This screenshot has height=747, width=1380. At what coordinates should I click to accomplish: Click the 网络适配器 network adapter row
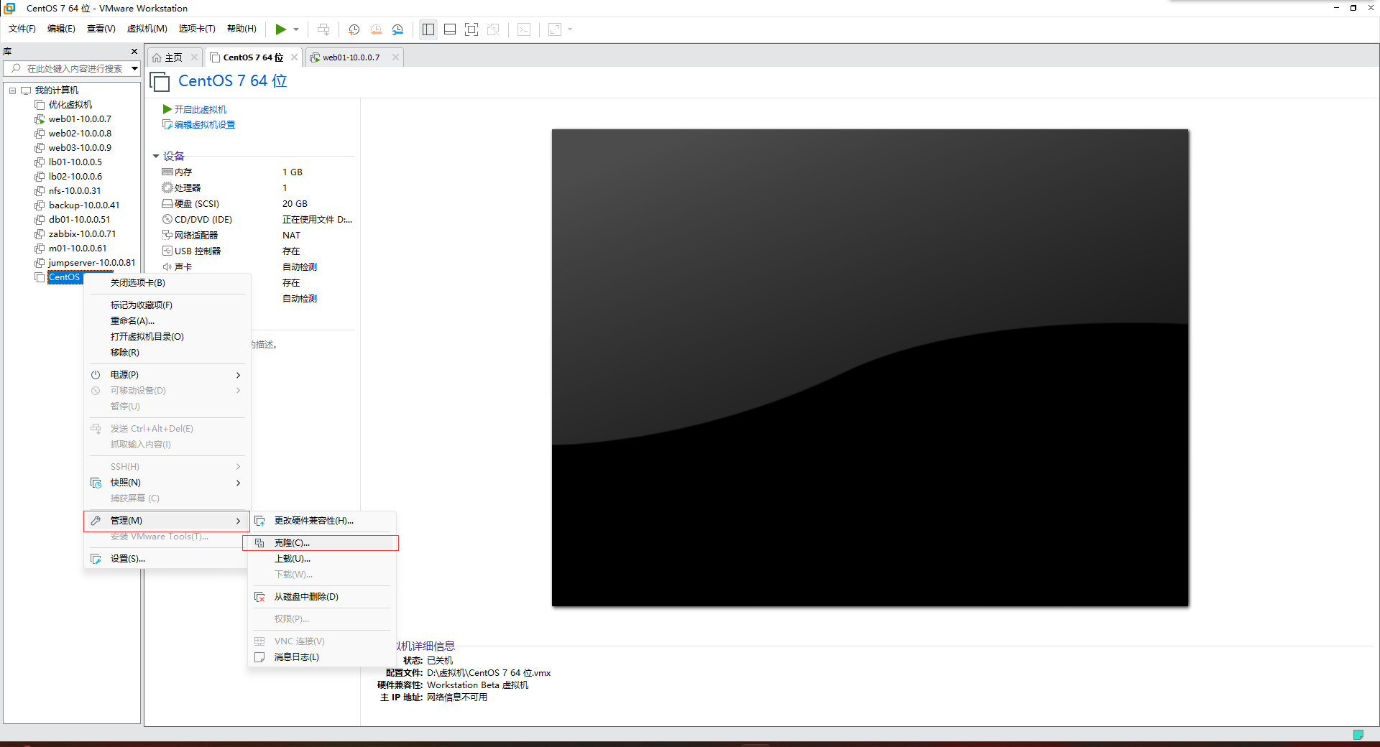click(x=257, y=236)
